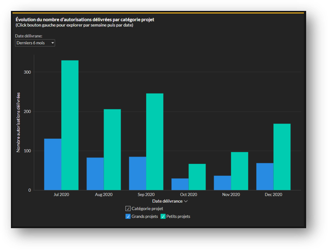Explore the Sep 2020 green bar

pos(155,141)
